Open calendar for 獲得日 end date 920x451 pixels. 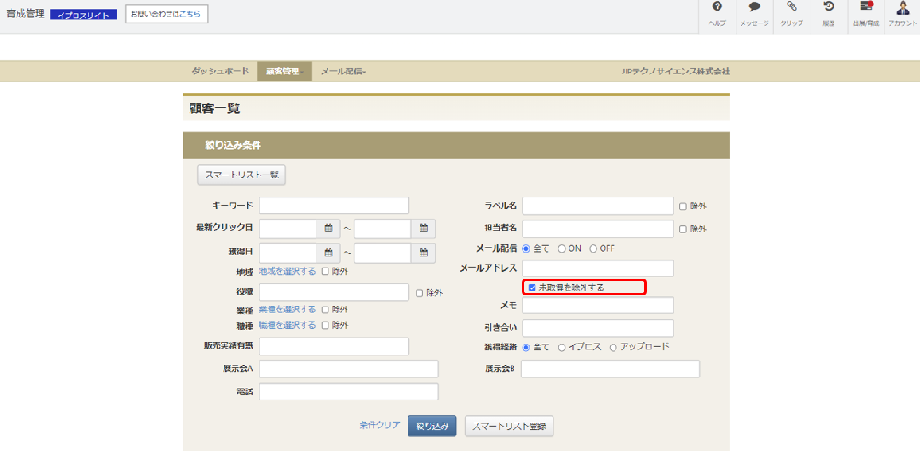(423, 253)
